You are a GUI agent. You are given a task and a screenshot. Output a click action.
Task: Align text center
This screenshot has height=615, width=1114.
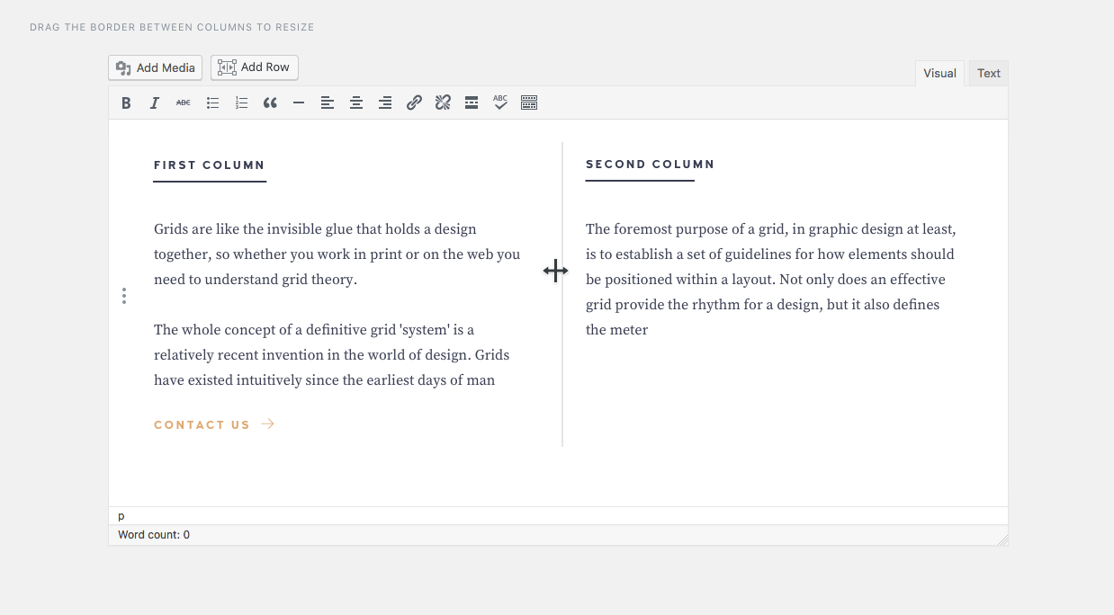point(356,103)
